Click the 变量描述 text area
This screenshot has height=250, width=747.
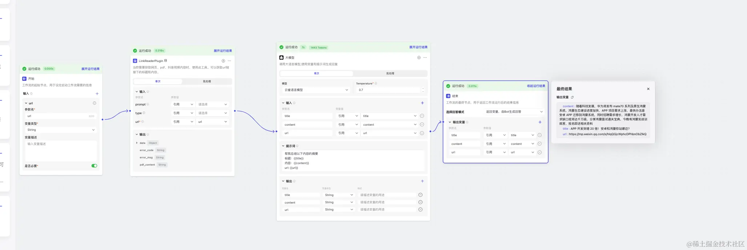(x=61, y=151)
